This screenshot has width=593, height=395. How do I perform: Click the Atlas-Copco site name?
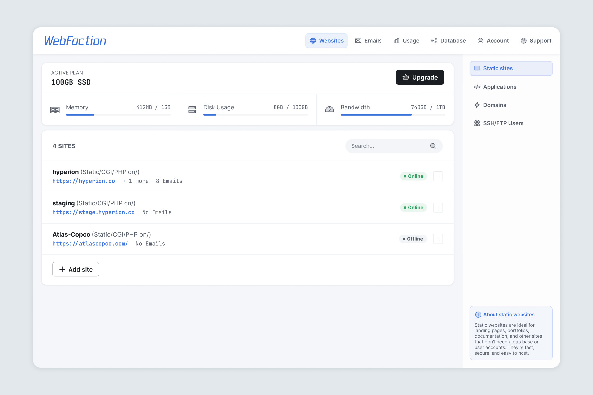[x=71, y=234]
